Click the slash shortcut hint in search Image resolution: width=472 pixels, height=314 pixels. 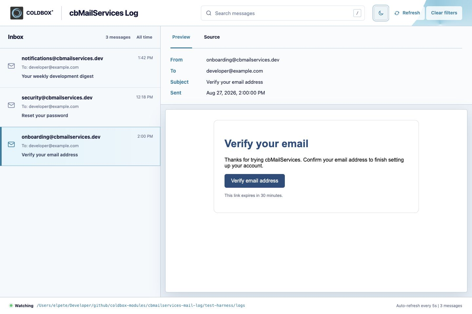[x=357, y=13]
